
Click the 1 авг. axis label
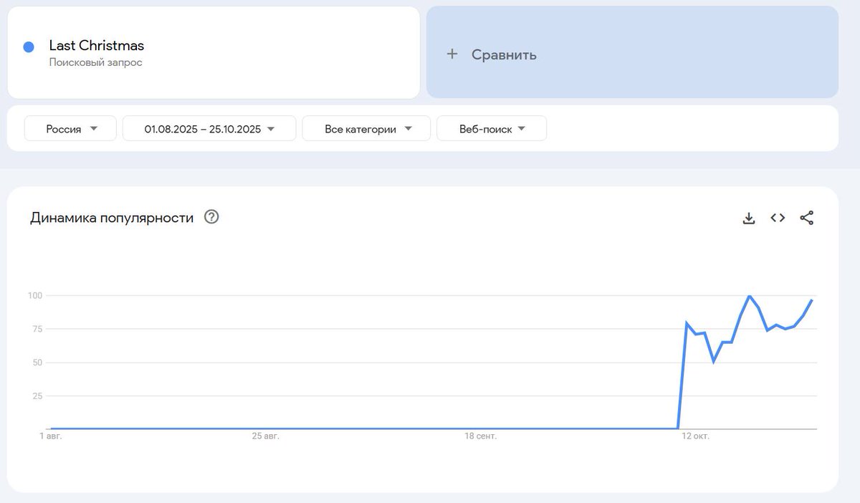pyautogui.click(x=51, y=436)
